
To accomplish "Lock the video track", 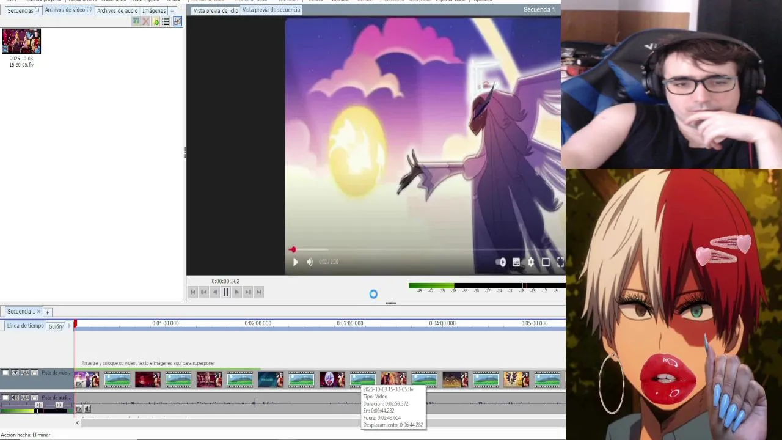I will pyautogui.click(x=35, y=373).
